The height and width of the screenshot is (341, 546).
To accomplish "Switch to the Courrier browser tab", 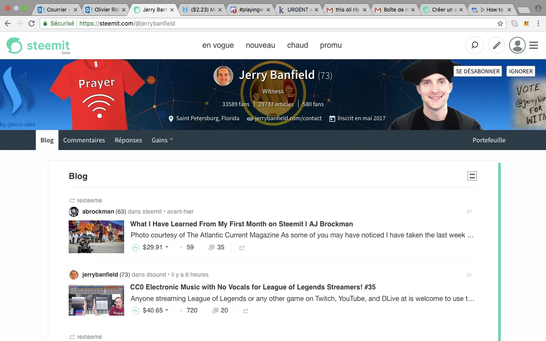I will point(57,9).
